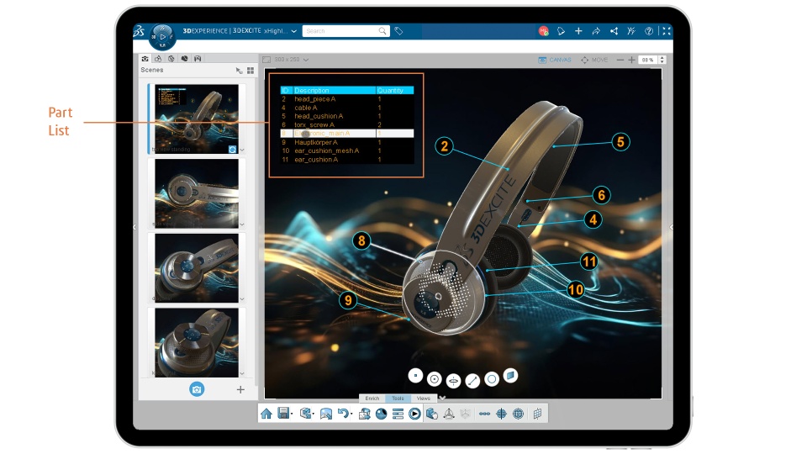807x454 pixels.
Task: Open the dark sphere materials panel tab
Action: tap(184, 59)
